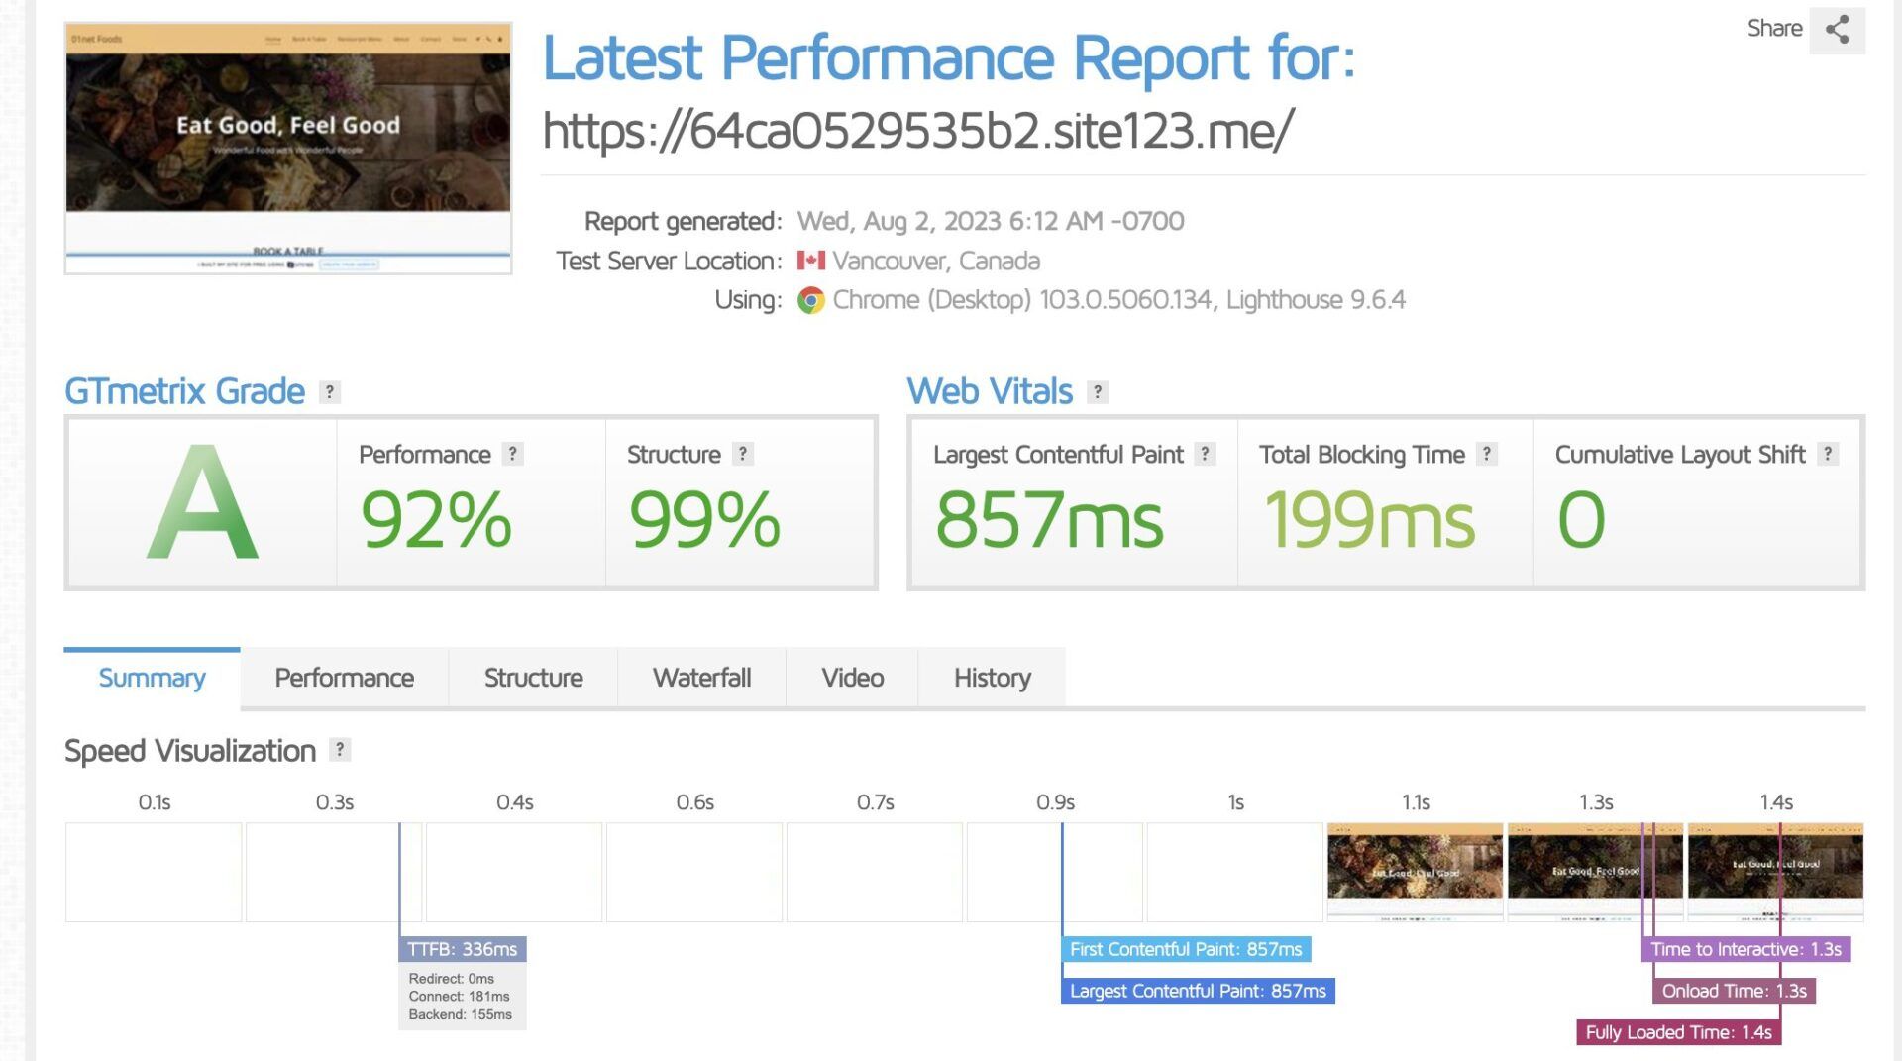Click the tested site URL link

pyautogui.click(x=917, y=130)
